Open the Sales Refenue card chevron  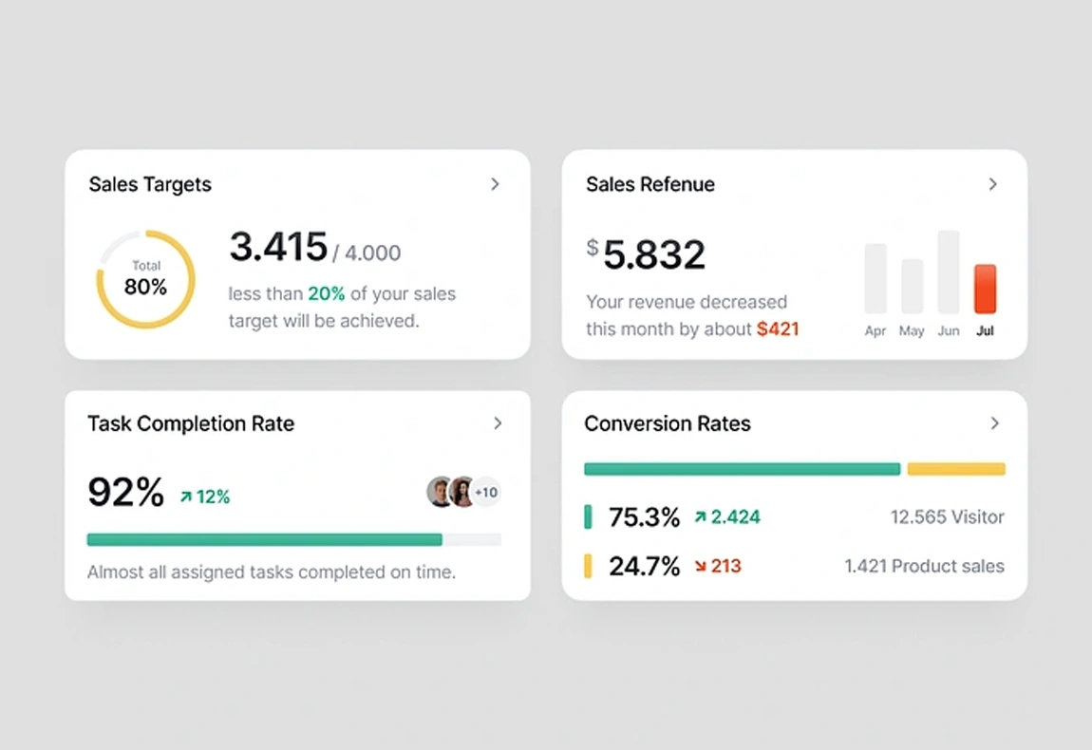pos(992,184)
